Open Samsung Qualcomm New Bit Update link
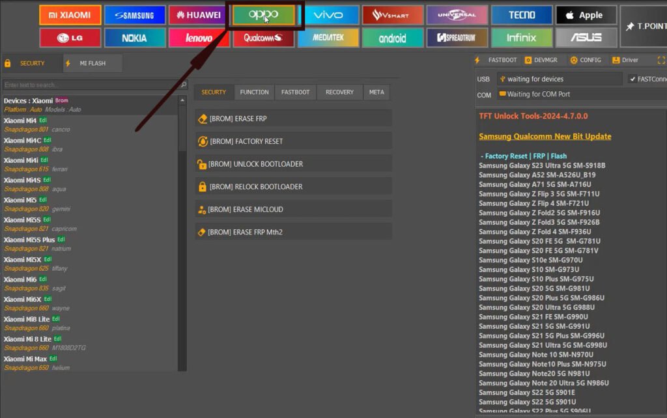Screen dimensions: 667x418 (x=545, y=137)
